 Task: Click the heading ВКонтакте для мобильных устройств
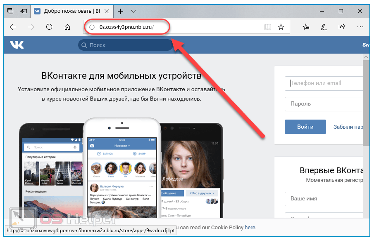coord(121,76)
